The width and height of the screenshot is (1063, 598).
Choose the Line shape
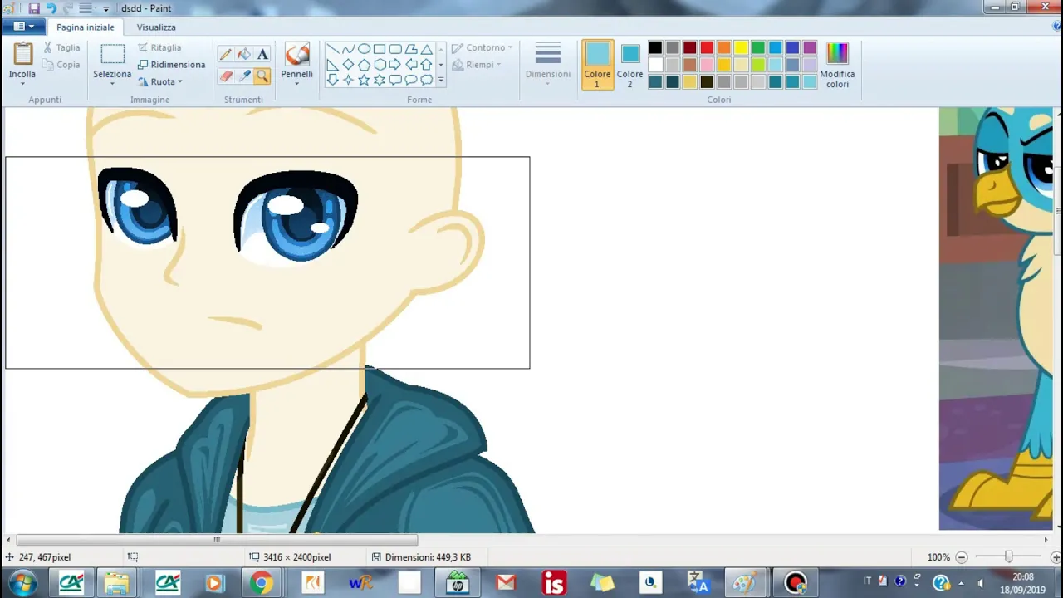click(x=332, y=49)
